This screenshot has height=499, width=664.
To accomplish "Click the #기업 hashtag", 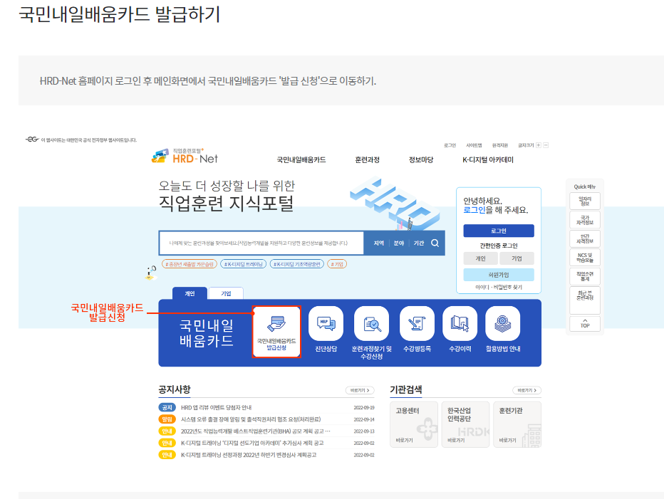I will point(337,264).
